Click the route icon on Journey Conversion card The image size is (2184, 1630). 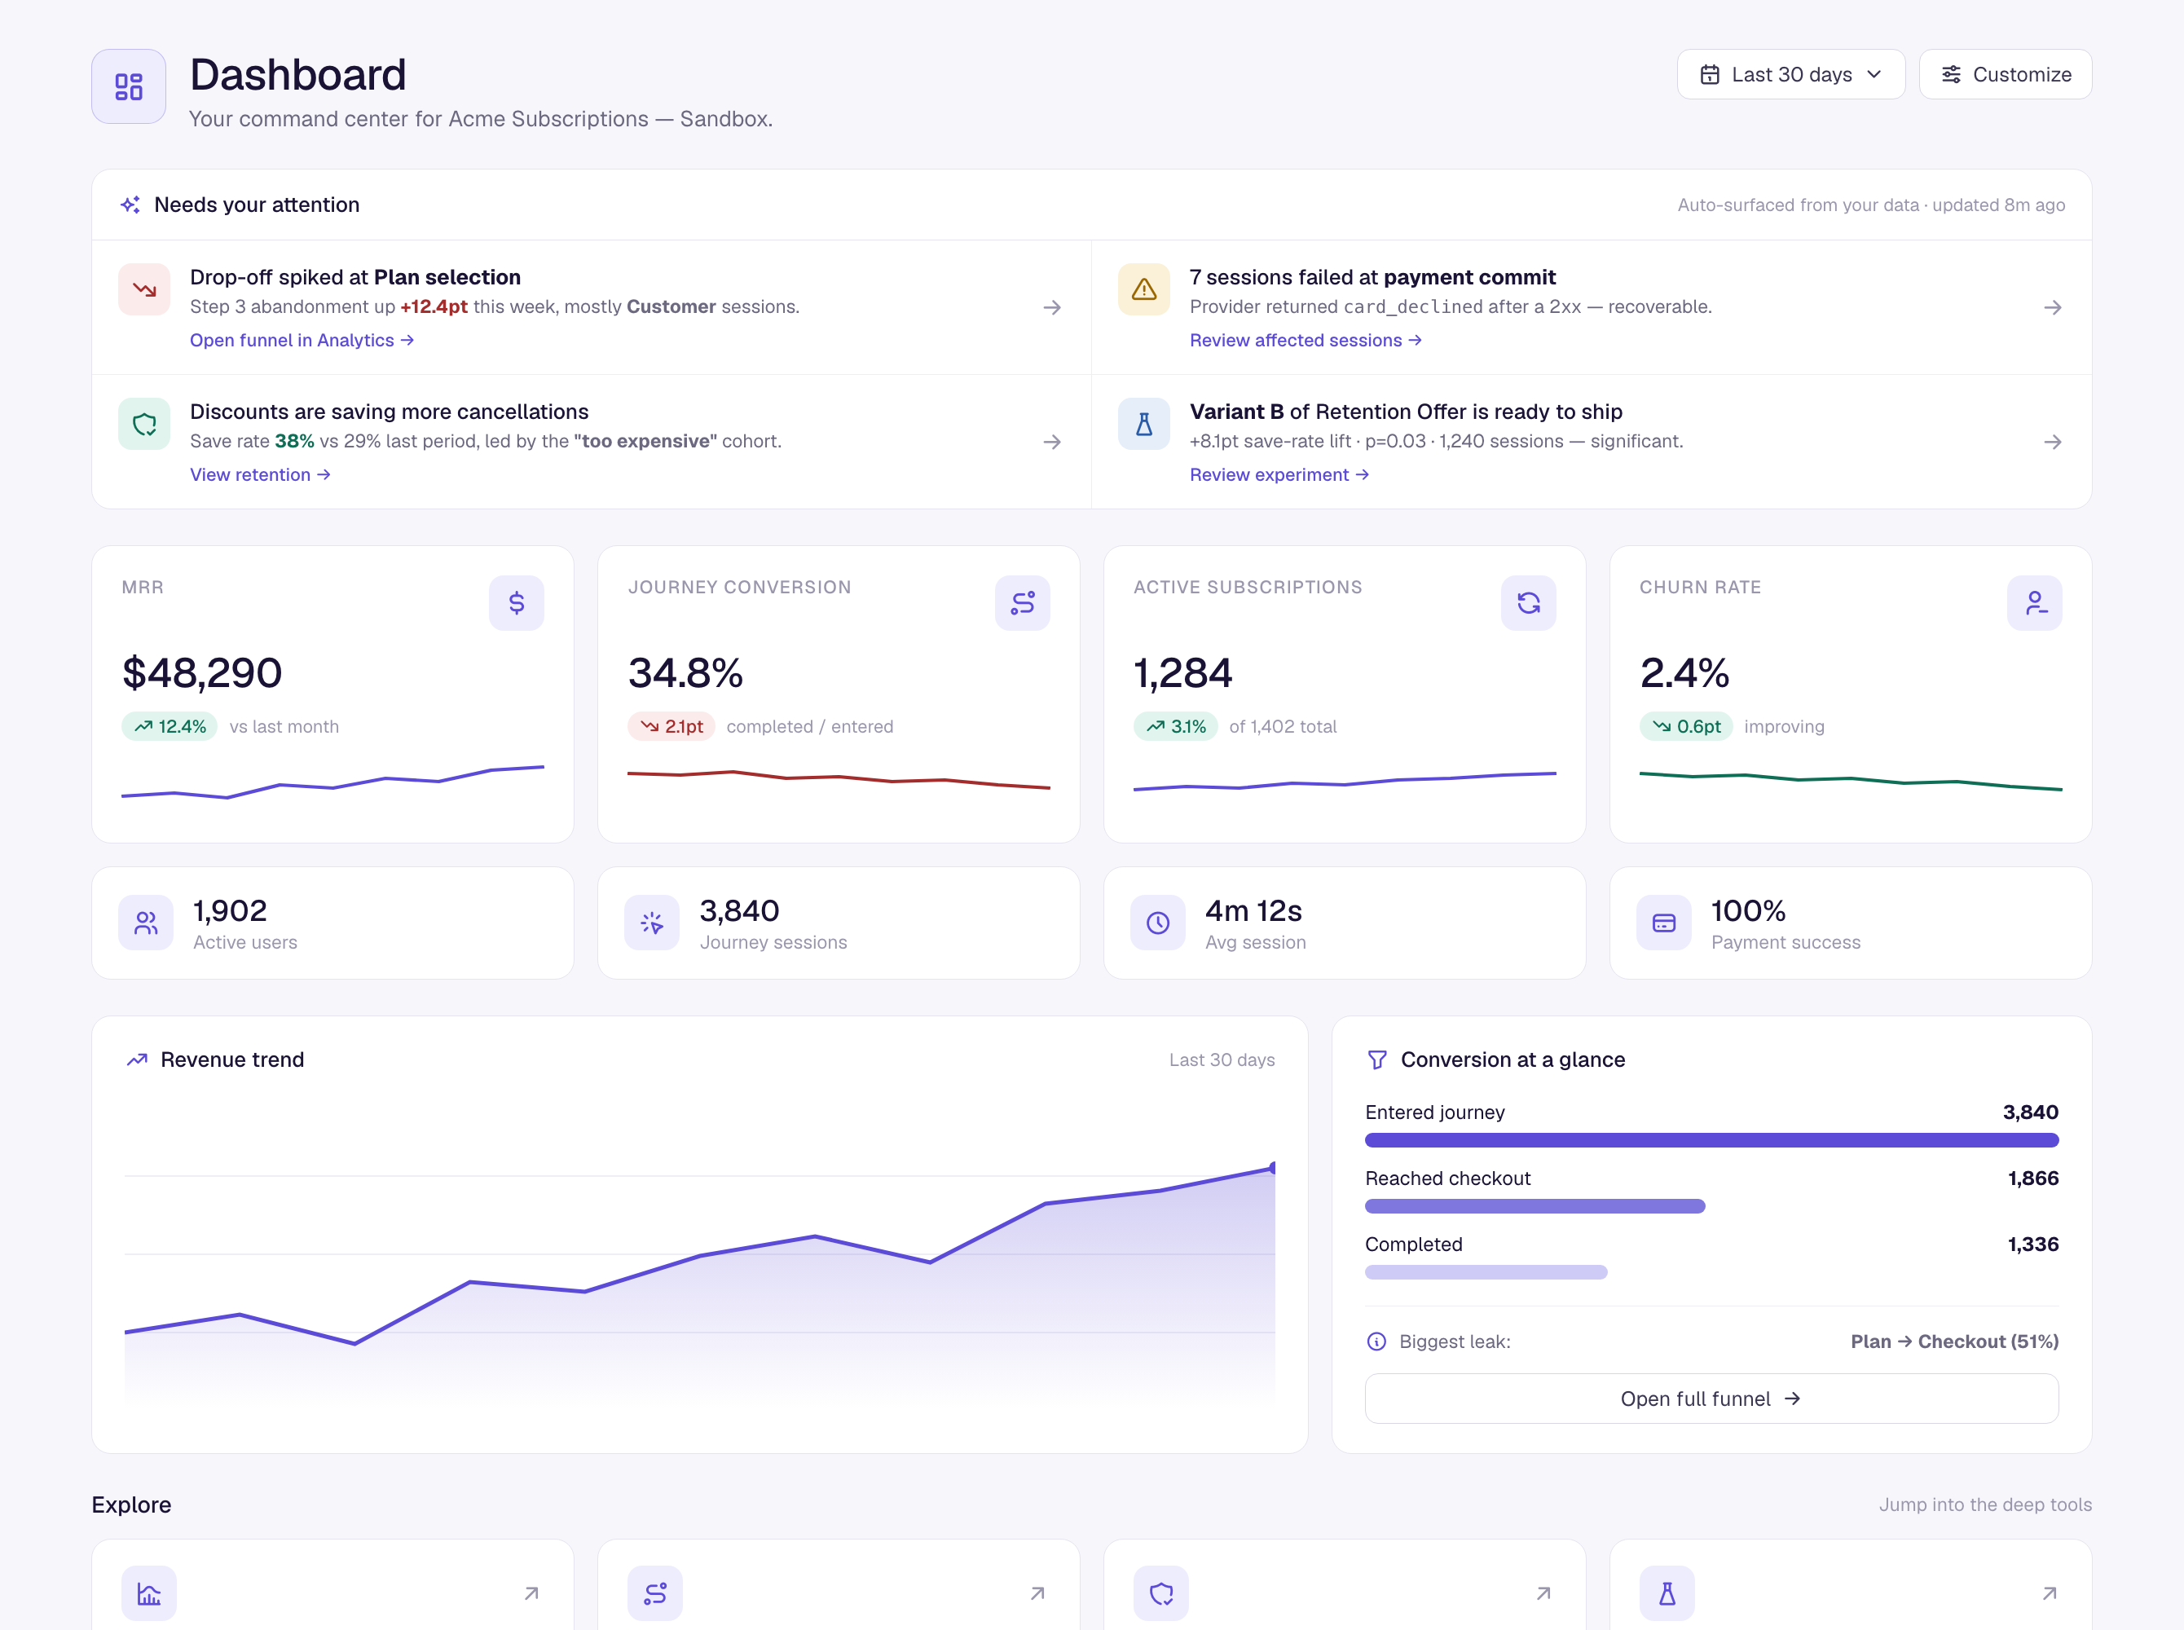coord(1022,603)
